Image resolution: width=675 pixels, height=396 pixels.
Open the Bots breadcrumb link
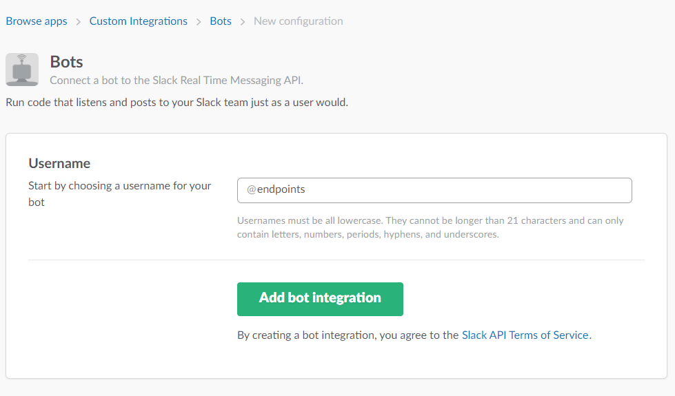221,21
